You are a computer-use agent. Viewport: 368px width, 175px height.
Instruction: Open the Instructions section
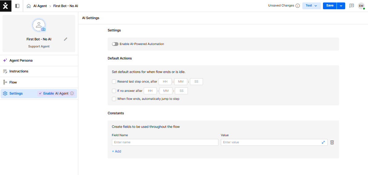[x=39, y=71]
